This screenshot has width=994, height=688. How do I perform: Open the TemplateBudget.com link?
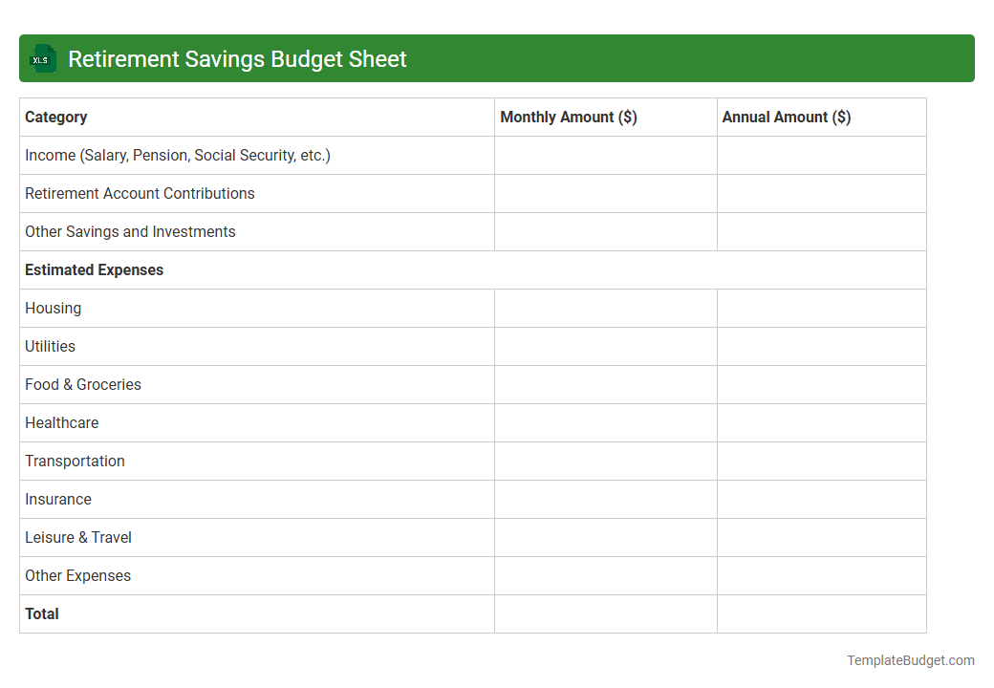pyautogui.click(x=910, y=659)
